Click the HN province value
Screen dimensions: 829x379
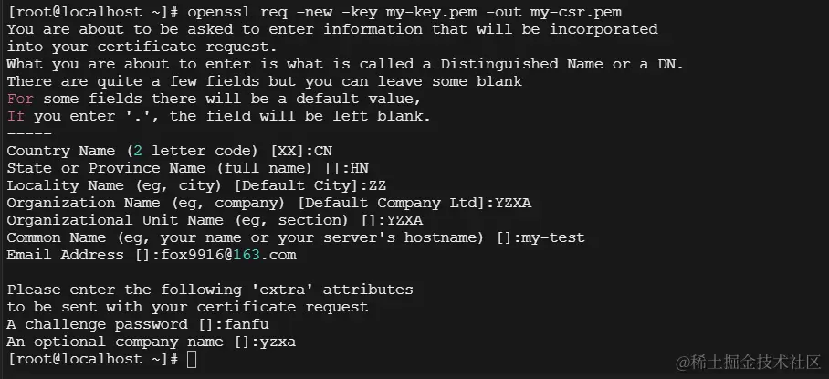coord(360,169)
